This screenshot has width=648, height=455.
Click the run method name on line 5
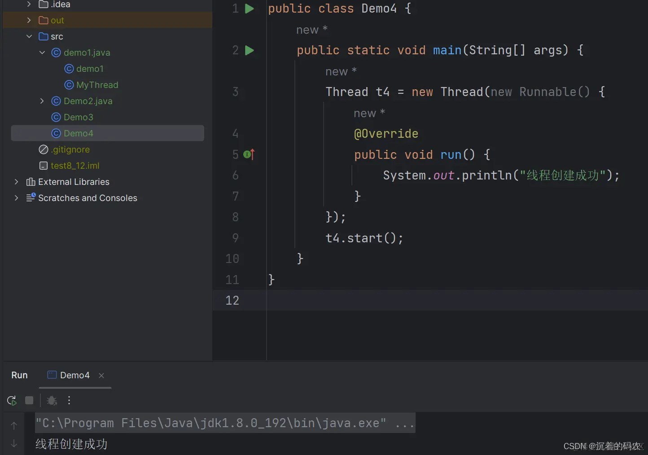coord(451,155)
